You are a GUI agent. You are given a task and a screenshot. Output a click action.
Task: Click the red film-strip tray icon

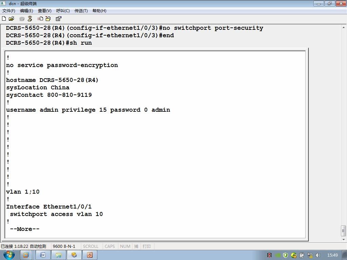[x=269, y=255]
